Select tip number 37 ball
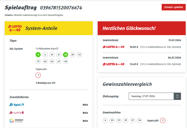The height and width of the screenshot is (128, 187). pos(38,61)
